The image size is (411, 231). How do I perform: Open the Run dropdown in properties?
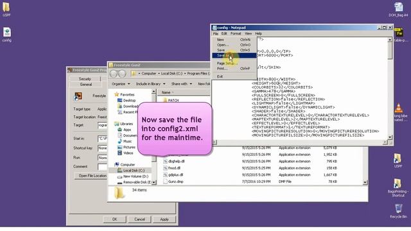tap(103, 158)
